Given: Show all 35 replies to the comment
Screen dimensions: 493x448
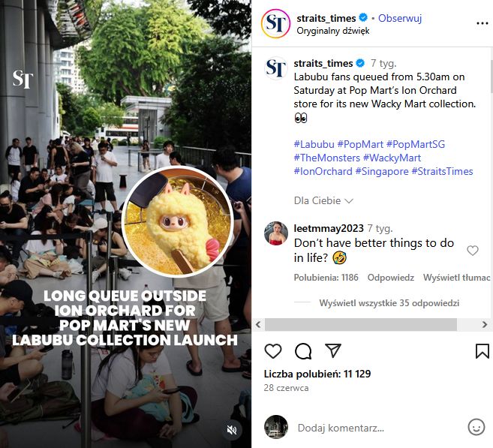Looking at the screenshot, I should pyautogui.click(x=389, y=303).
